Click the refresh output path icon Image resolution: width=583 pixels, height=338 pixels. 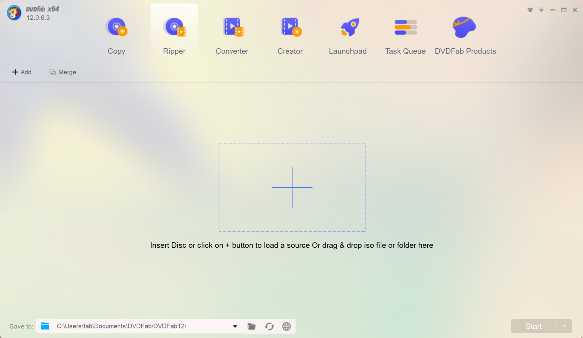269,326
